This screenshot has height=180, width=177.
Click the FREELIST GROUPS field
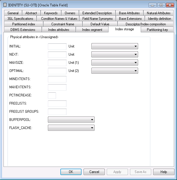point(57,112)
